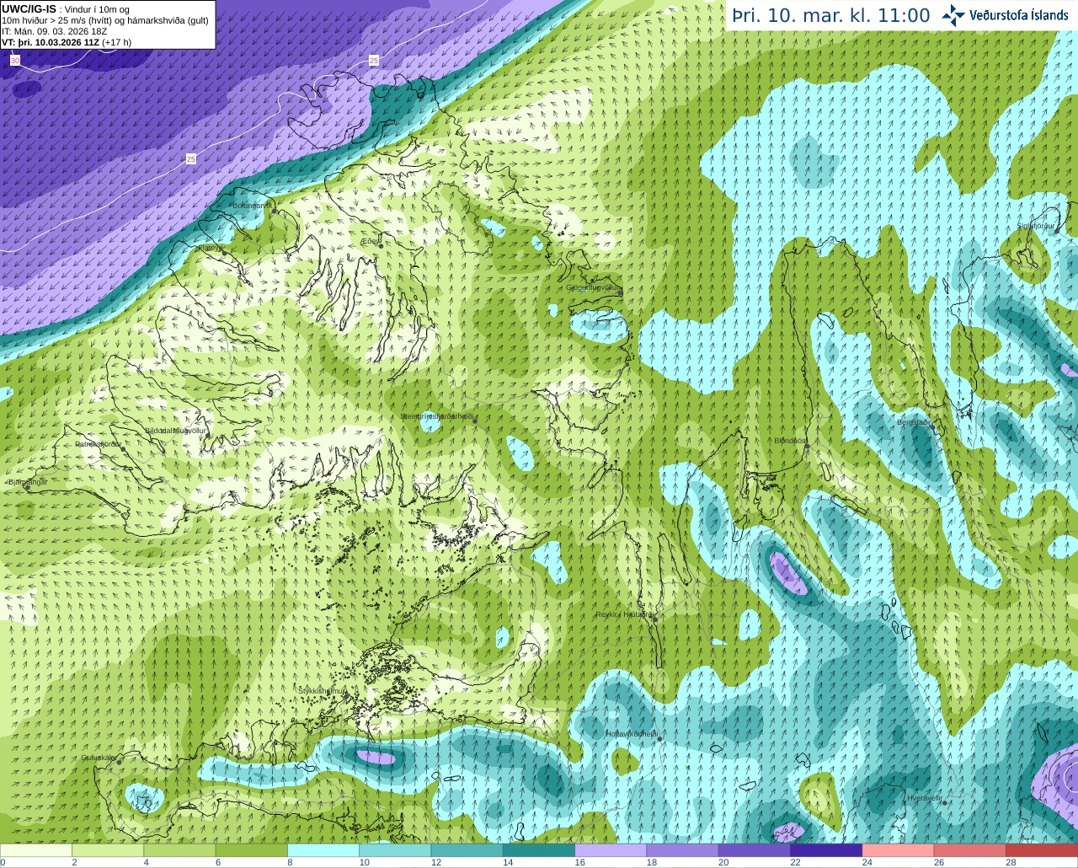Click the Æðey station marker
The height and width of the screenshot is (868, 1078).
pos(380,244)
